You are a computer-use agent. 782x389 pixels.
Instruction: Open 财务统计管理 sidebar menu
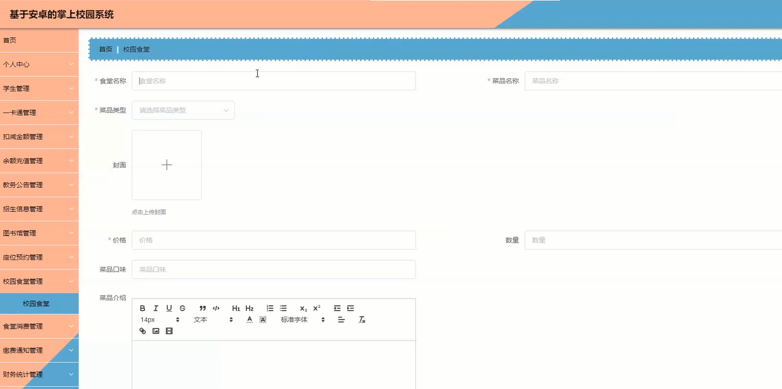pos(39,374)
